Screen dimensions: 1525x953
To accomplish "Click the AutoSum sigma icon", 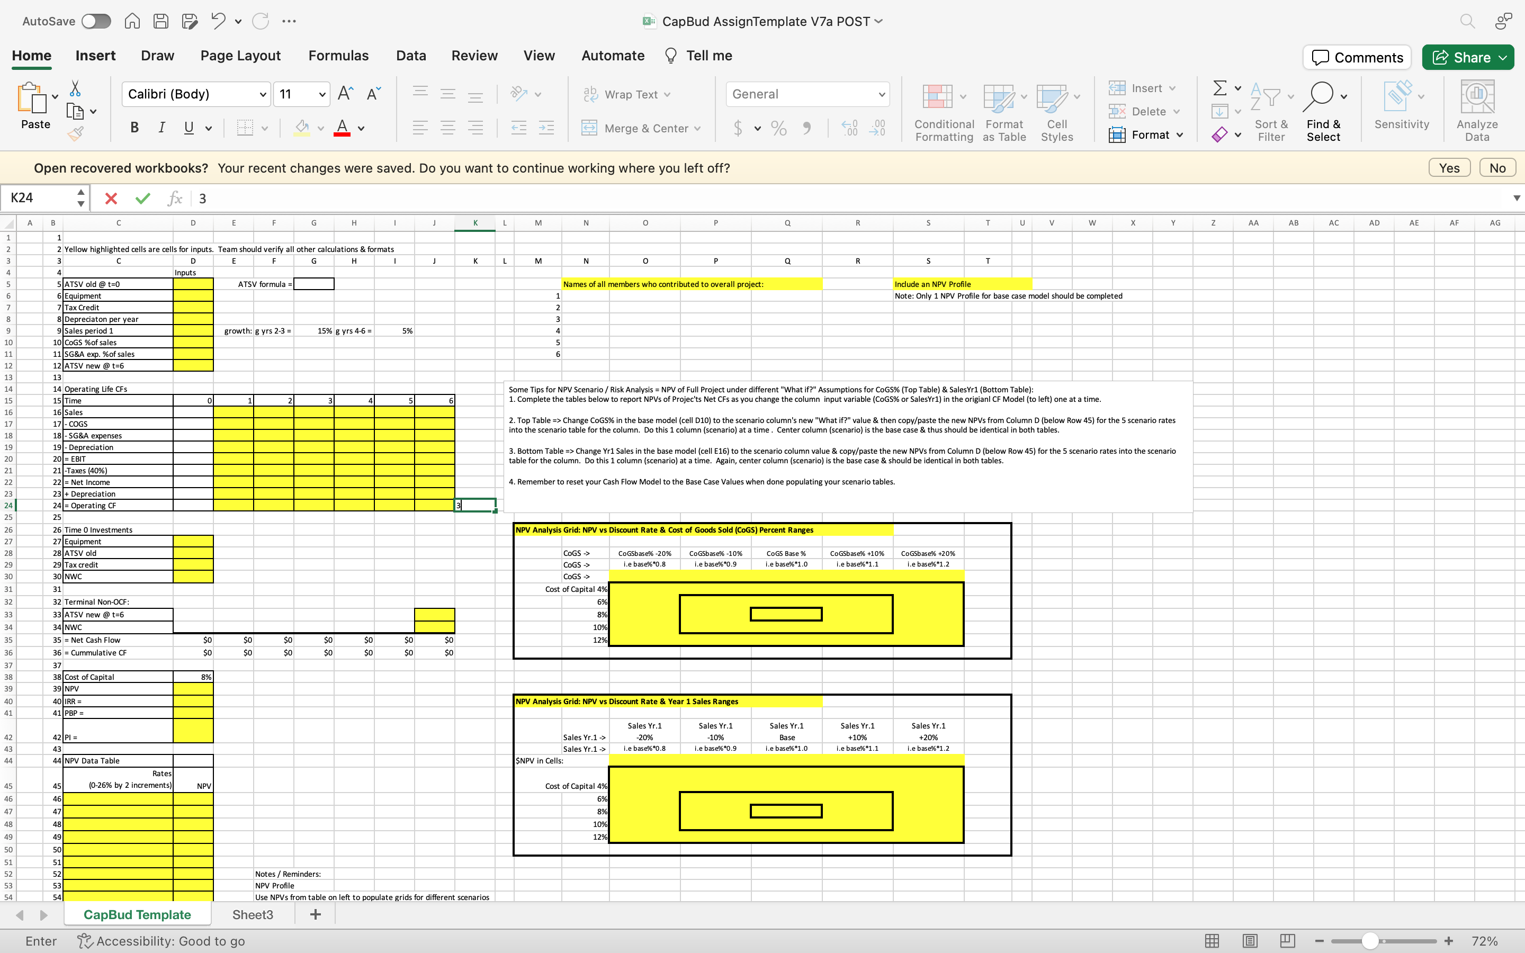I will pos(1219,88).
